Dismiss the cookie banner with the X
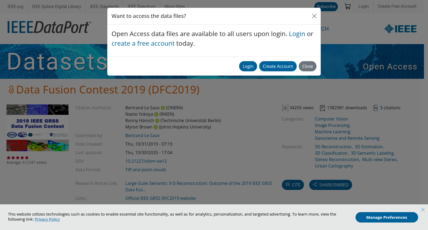 tap(423, 210)
